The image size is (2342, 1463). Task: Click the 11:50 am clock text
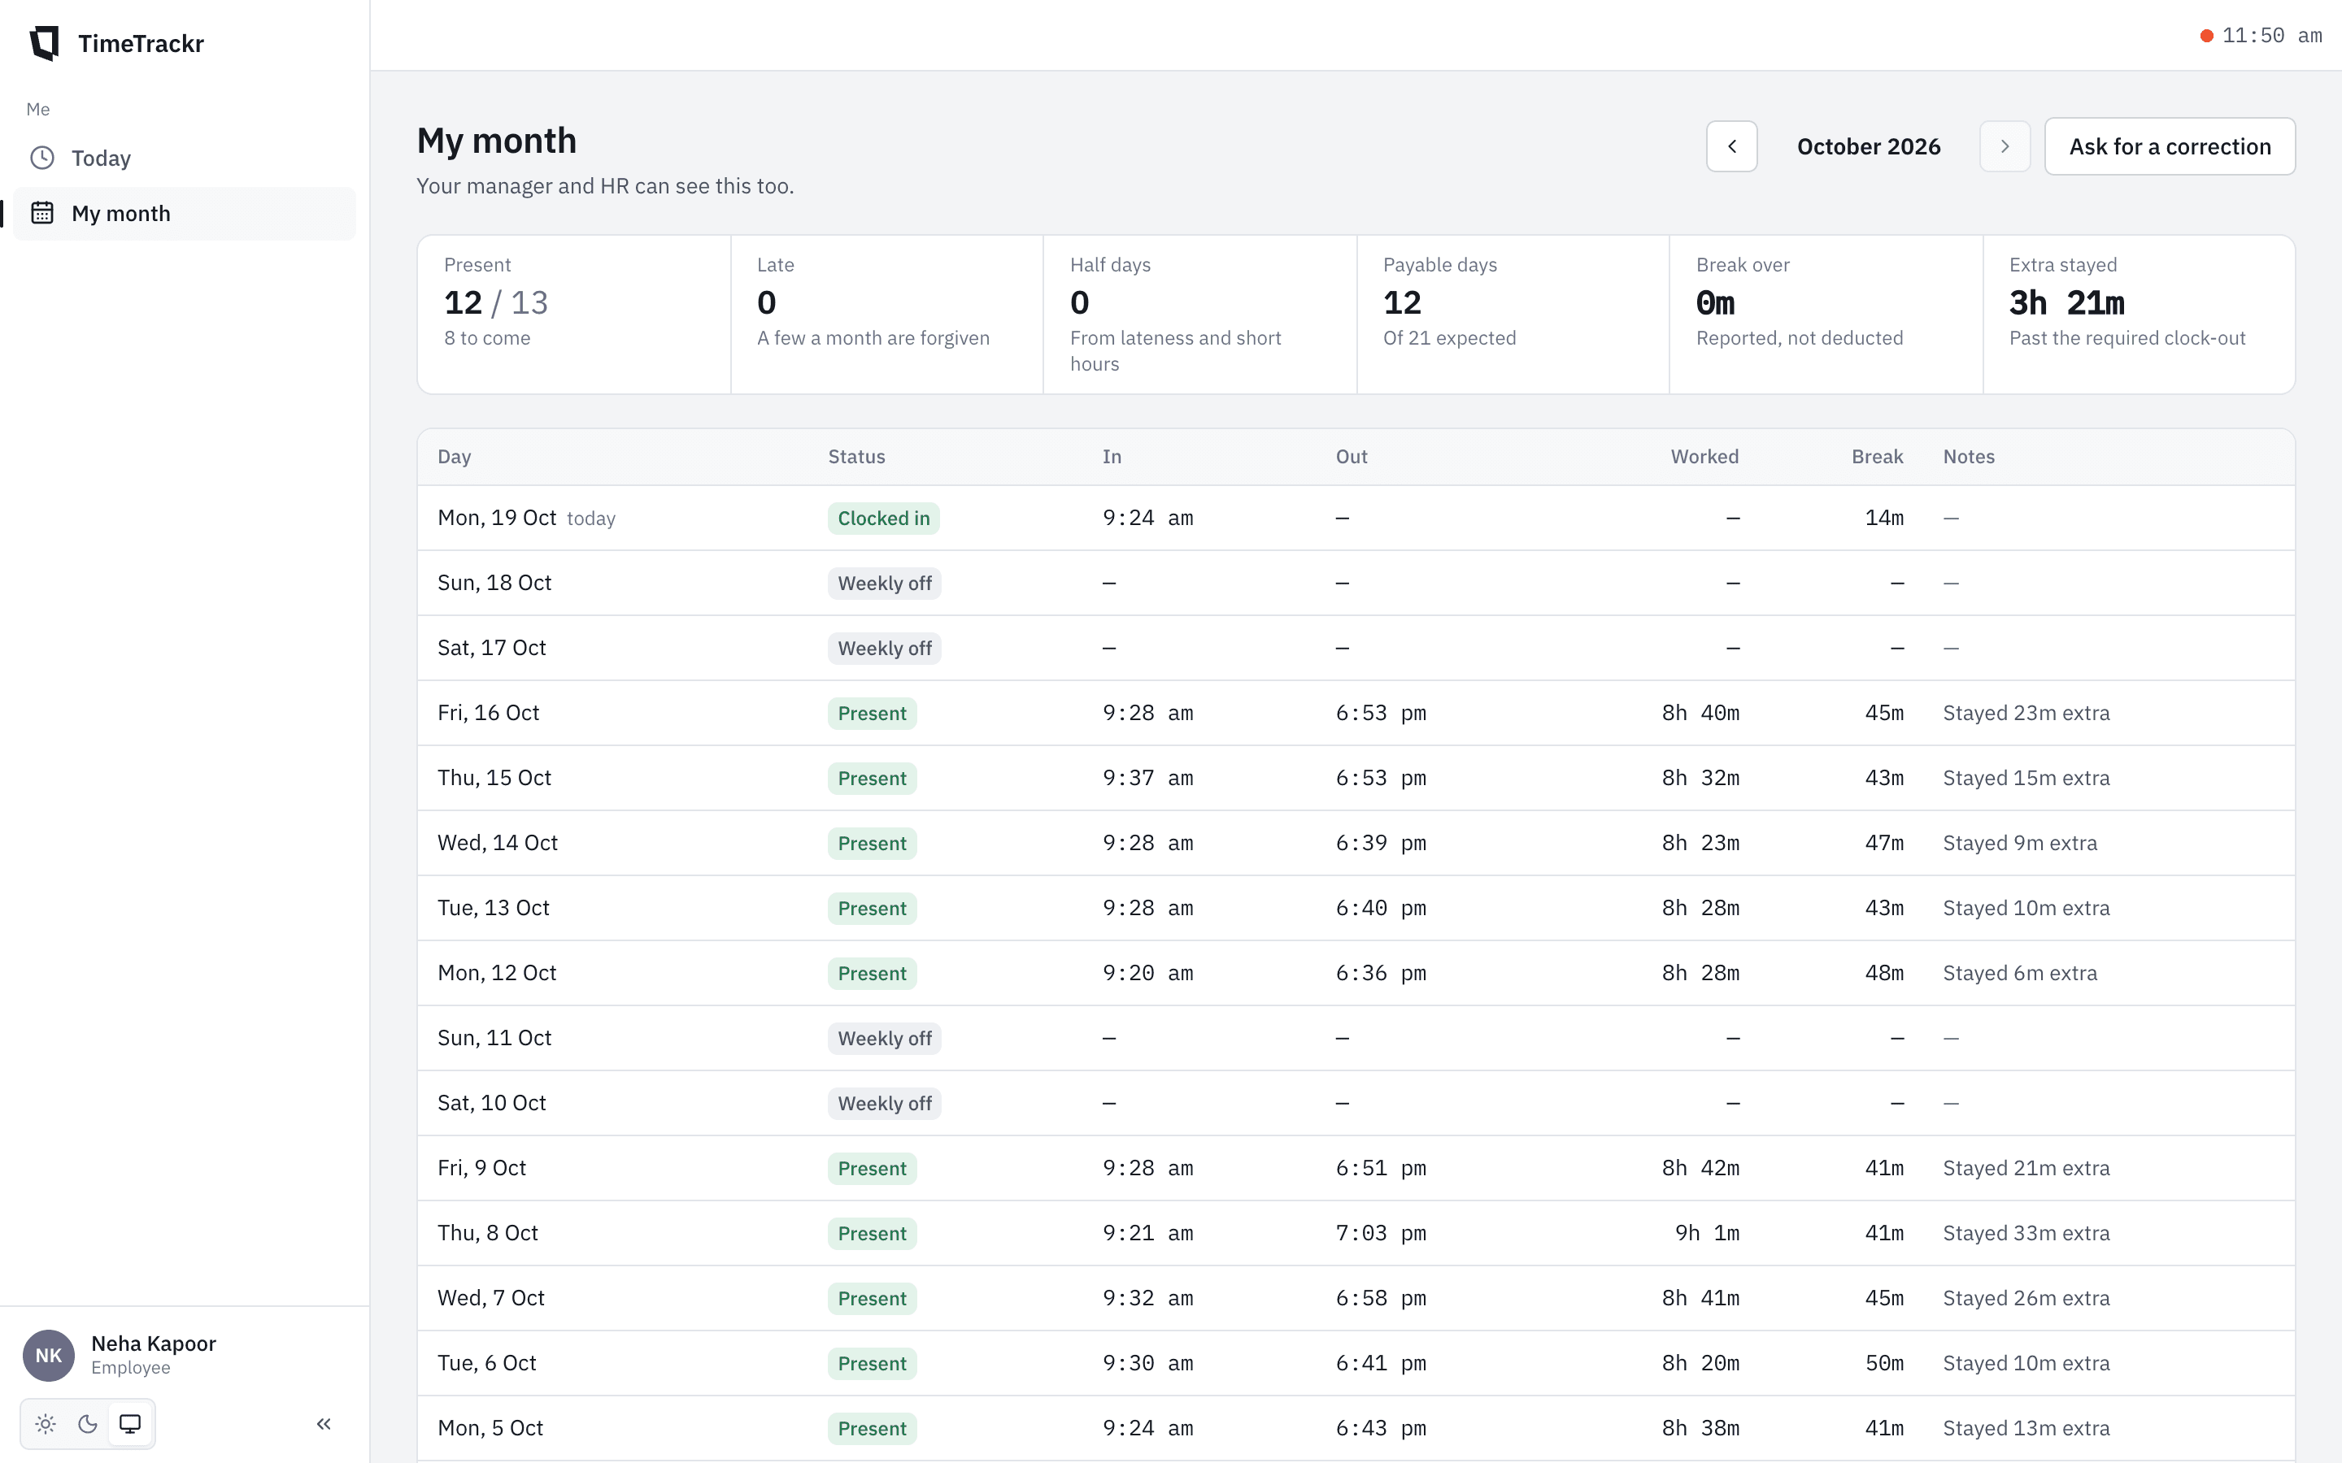point(2271,36)
